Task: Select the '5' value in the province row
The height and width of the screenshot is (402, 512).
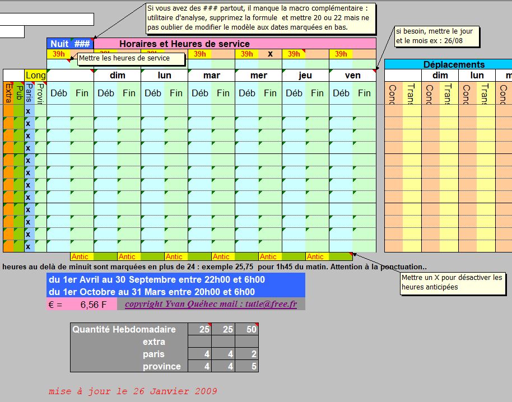Action: [247, 366]
